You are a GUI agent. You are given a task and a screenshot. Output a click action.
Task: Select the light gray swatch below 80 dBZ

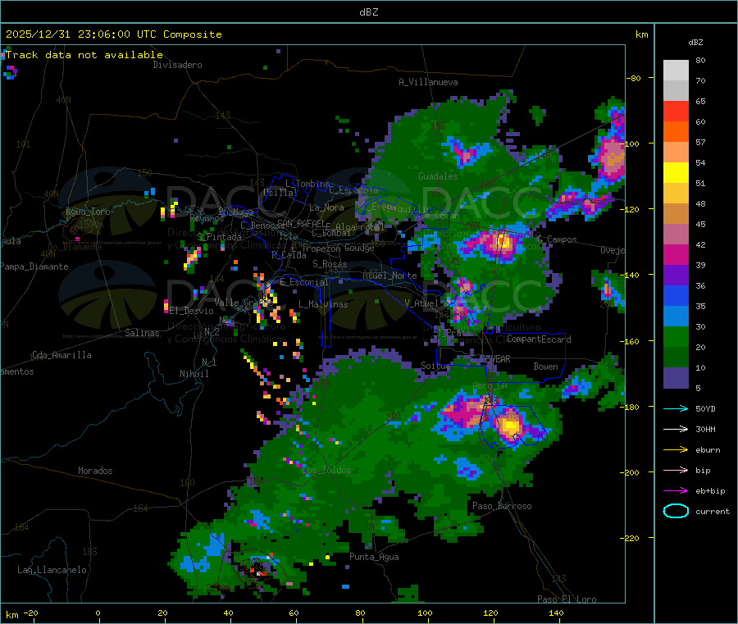pyautogui.click(x=676, y=71)
